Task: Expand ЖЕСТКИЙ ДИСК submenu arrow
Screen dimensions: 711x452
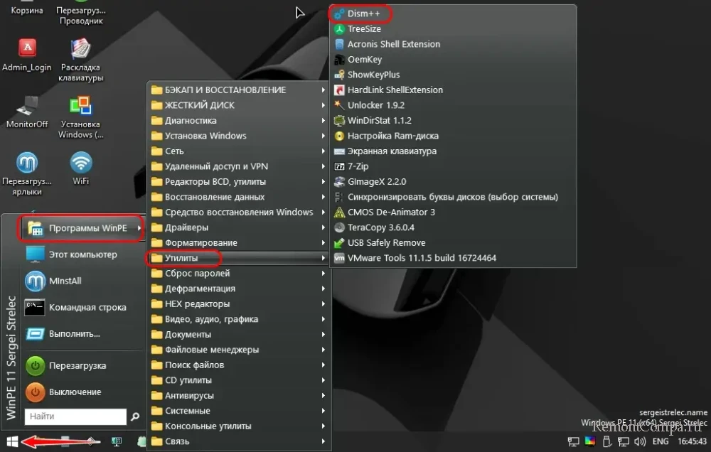Action: [x=324, y=105]
